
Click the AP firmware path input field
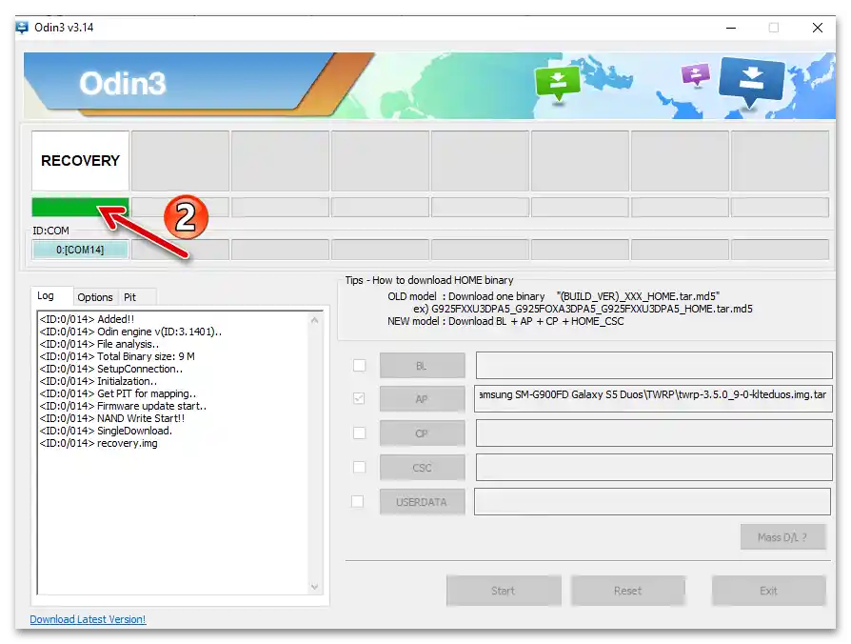coord(653,398)
